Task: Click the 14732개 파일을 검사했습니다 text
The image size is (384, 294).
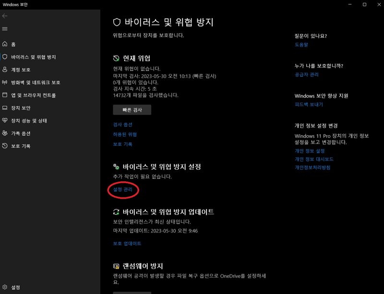Action: pyautogui.click(x=146, y=95)
